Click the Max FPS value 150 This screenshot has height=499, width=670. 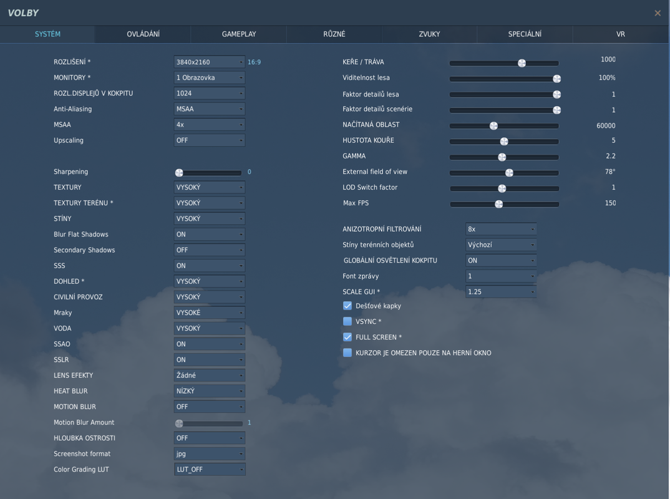pos(610,203)
